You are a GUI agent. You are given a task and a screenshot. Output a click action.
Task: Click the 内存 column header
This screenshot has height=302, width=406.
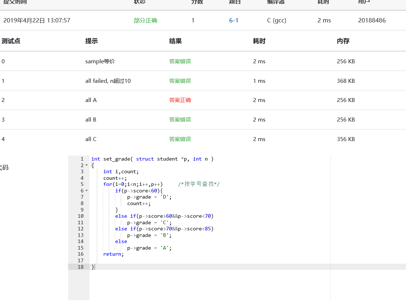(343, 41)
